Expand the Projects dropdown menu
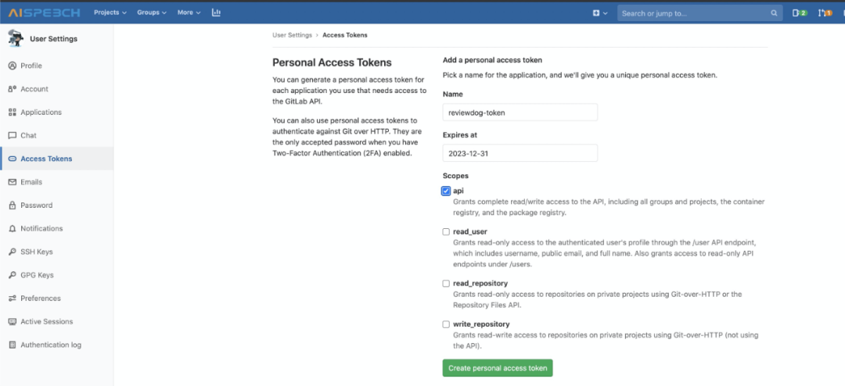Image resolution: width=845 pixels, height=386 pixels. click(x=111, y=13)
